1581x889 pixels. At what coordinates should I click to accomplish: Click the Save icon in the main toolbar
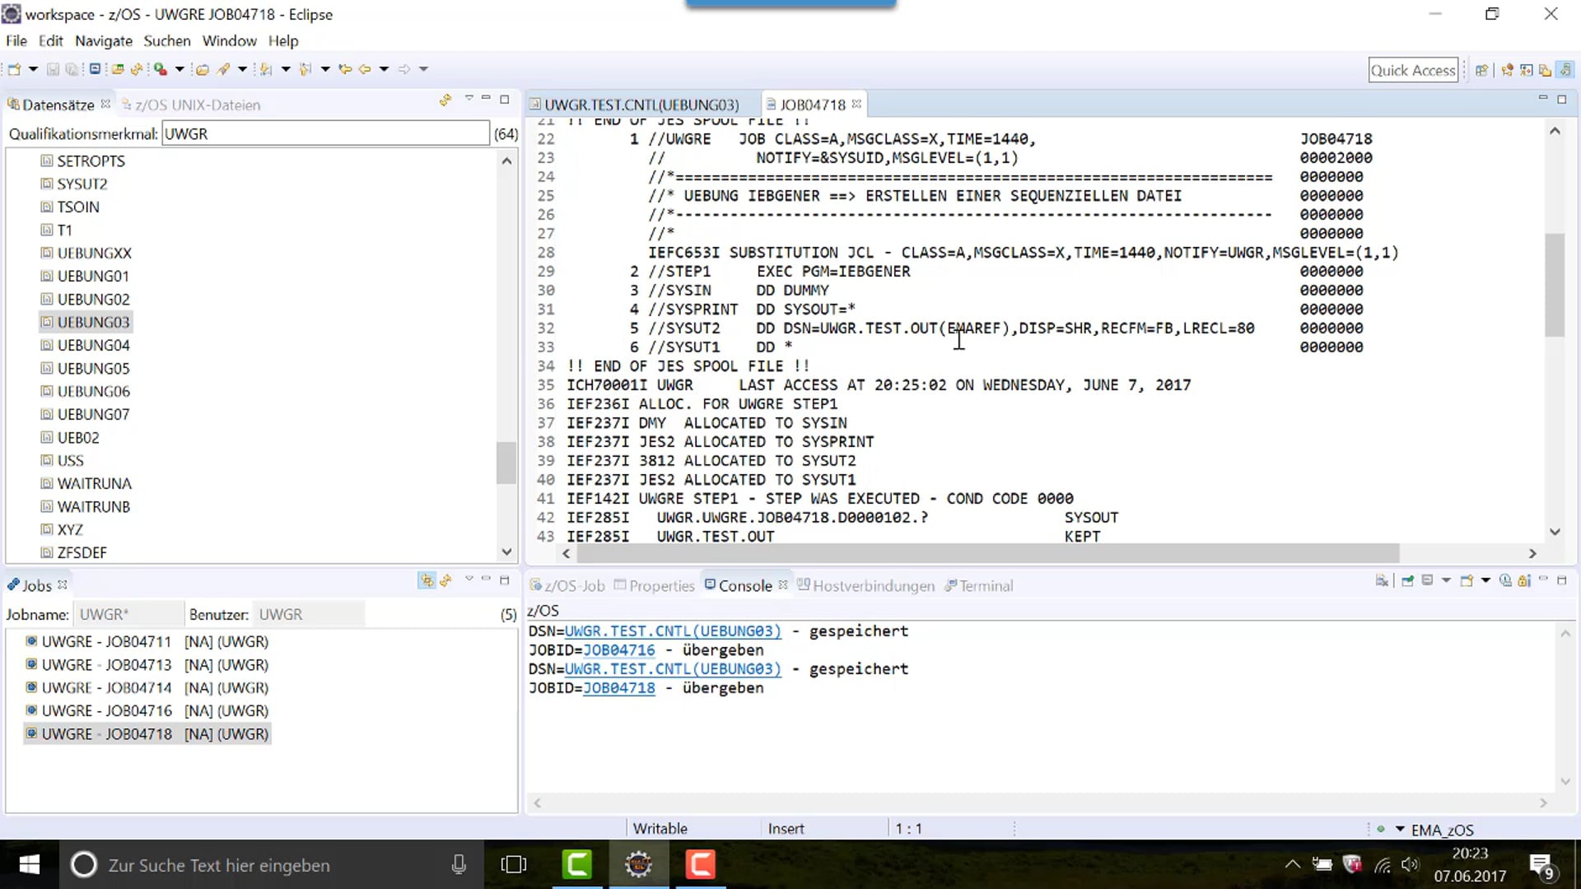(x=52, y=69)
